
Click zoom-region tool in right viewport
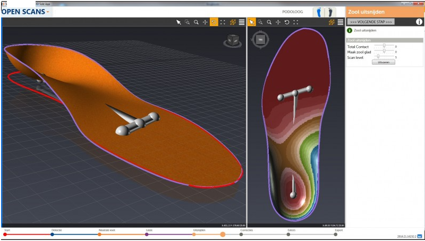coord(260,22)
